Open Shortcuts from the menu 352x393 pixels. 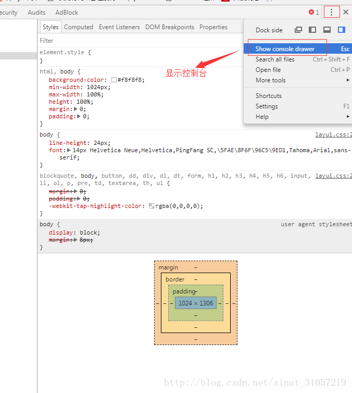(298, 96)
